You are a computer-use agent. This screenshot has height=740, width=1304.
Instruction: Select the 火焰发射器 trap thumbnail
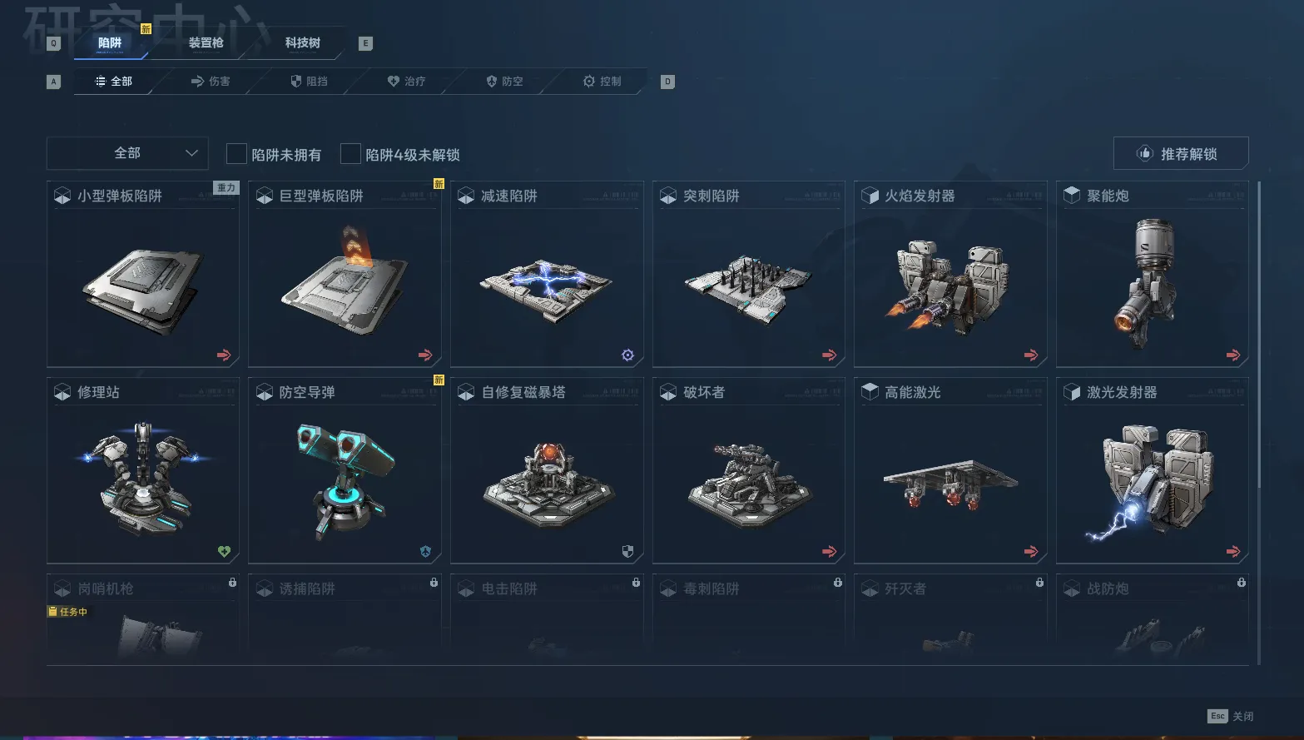click(x=950, y=286)
